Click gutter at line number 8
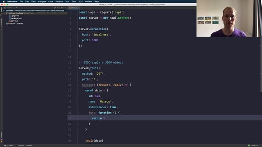Viewport: 262px width, 147px height. coord(70,40)
